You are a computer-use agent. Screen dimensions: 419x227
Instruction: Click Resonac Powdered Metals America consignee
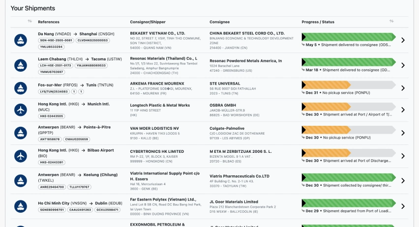click(x=245, y=61)
